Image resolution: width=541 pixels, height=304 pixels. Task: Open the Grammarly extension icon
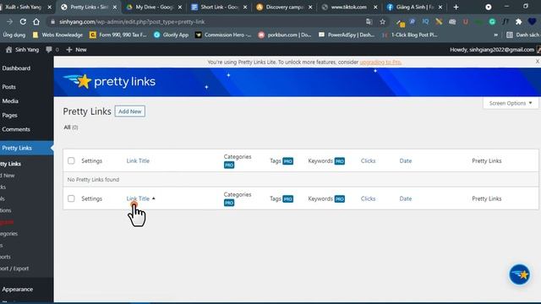click(492, 22)
